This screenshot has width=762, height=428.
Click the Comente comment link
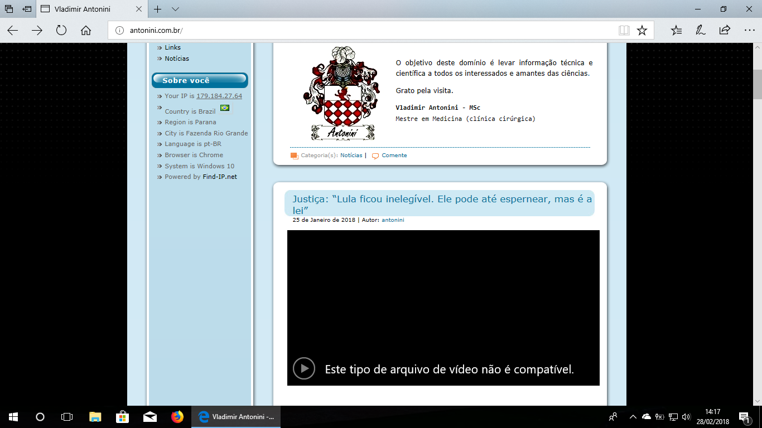[394, 155]
